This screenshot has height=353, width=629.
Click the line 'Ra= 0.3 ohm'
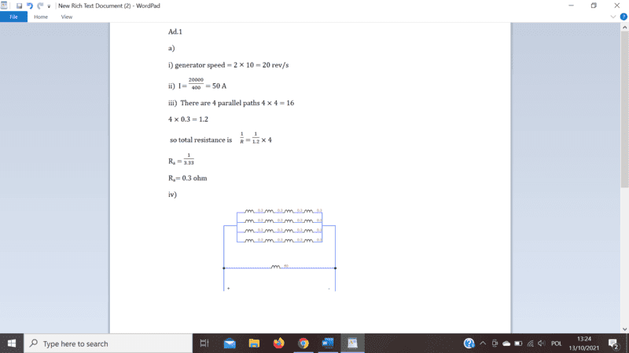[188, 178]
